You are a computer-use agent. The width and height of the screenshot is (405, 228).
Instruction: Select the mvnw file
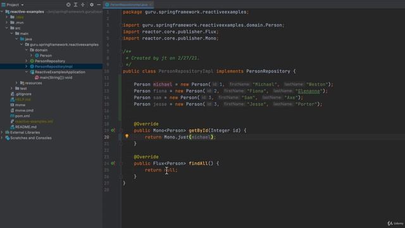click(x=20, y=105)
